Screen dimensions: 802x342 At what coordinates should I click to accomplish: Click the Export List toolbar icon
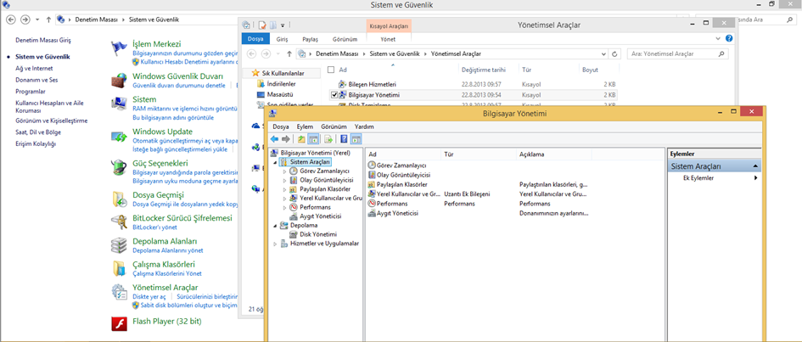click(328, 138)
